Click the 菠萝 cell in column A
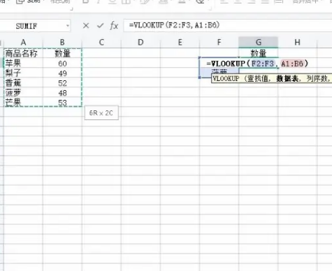Viewport: 332px width, 271px height. coord(23,92)
